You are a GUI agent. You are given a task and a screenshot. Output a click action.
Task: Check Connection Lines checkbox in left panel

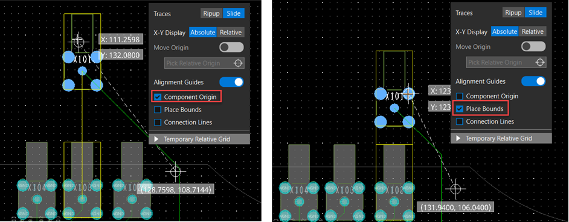[158, 122]
